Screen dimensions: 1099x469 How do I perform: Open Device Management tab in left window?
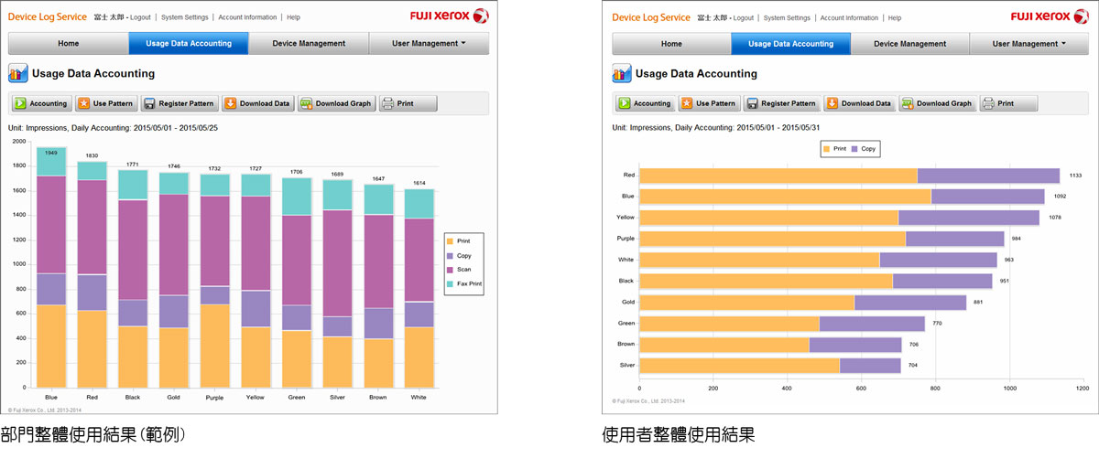click(309, 43)
